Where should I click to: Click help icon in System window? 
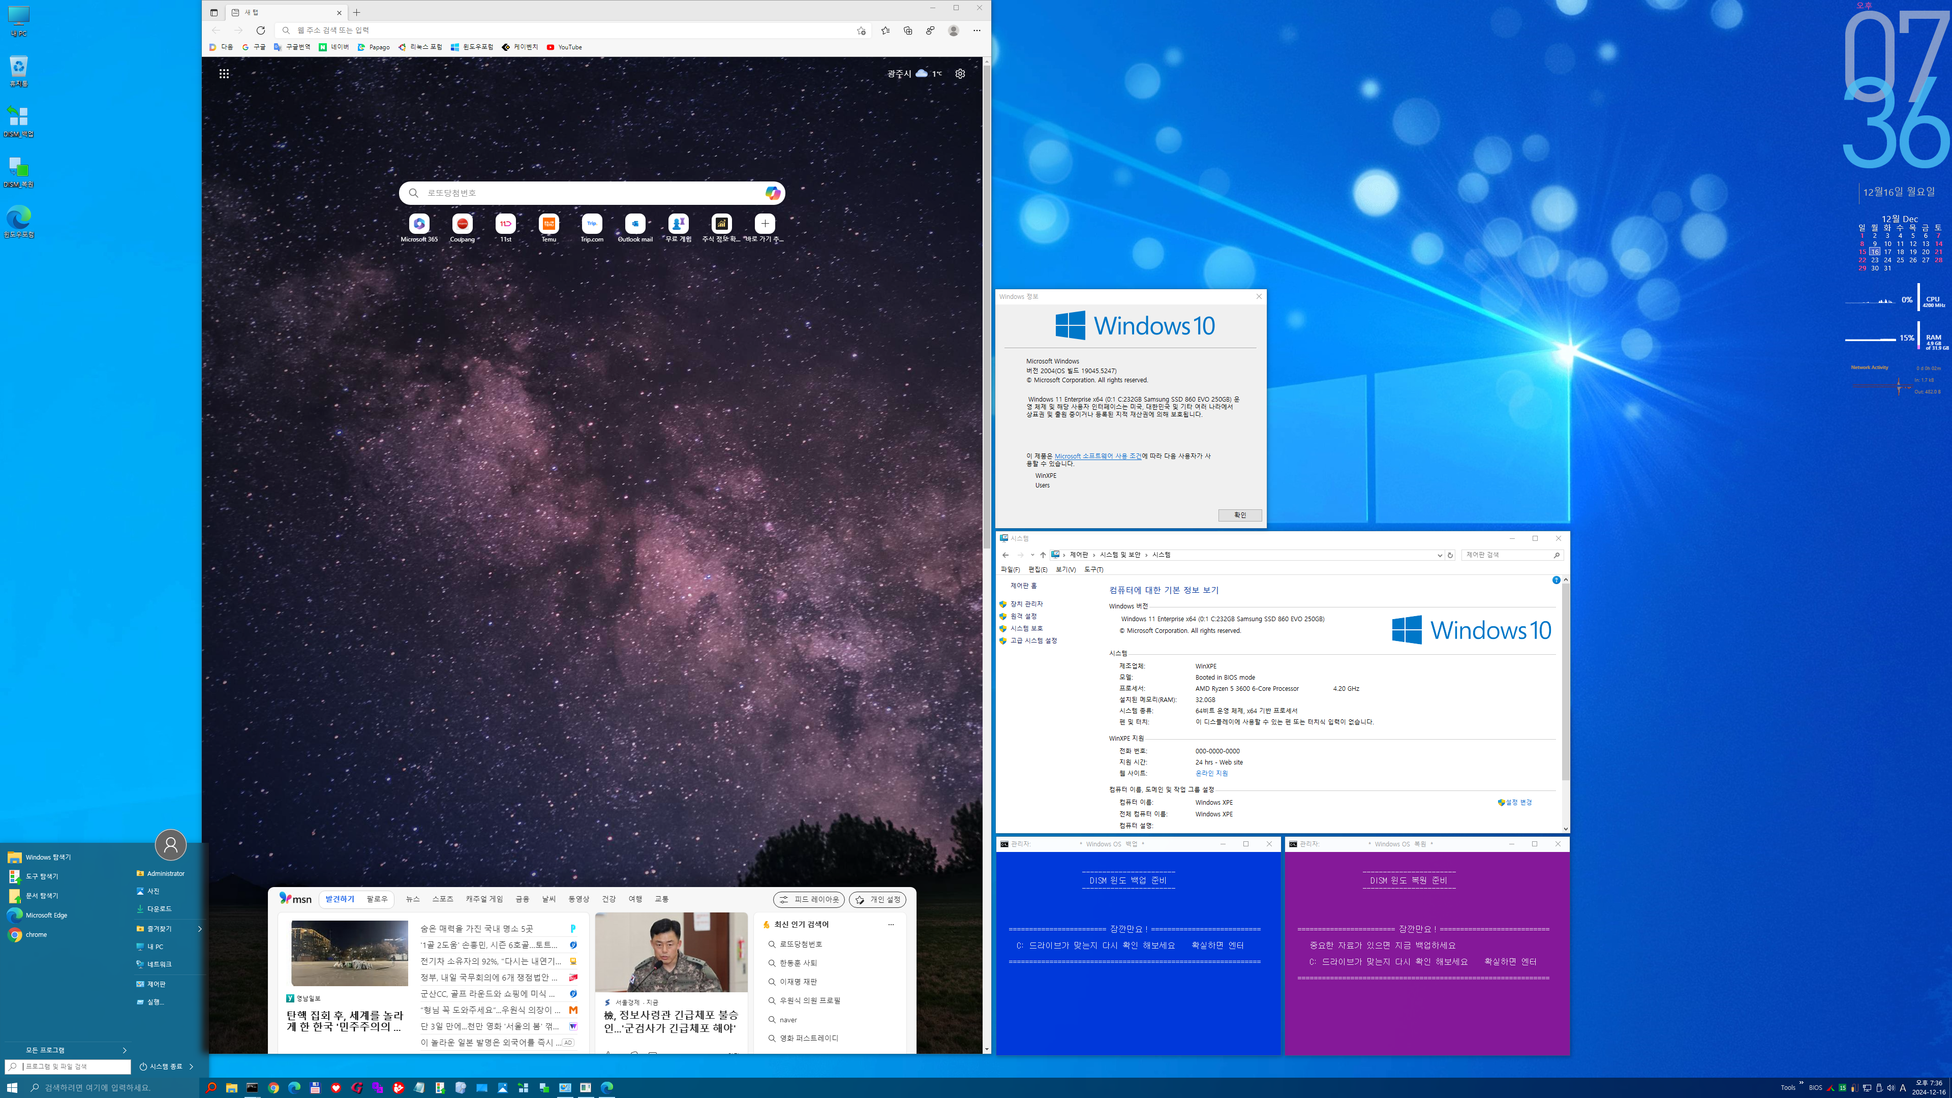point(1555,579)
